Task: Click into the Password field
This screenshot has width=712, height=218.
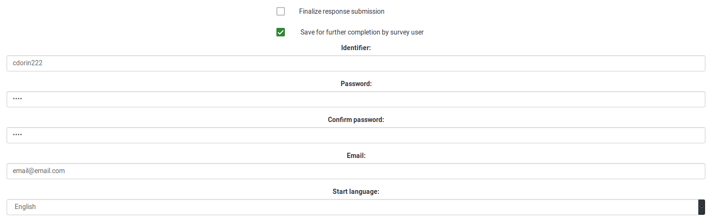Action: [356, 99]
